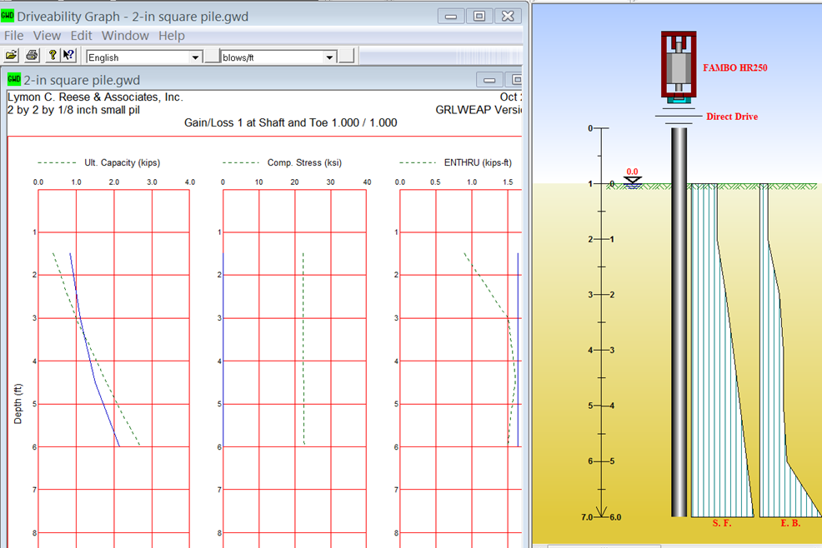Screen dimensions: 822x548
Task: Maximize the Driveability Graph main window
Action: (479, 16)
